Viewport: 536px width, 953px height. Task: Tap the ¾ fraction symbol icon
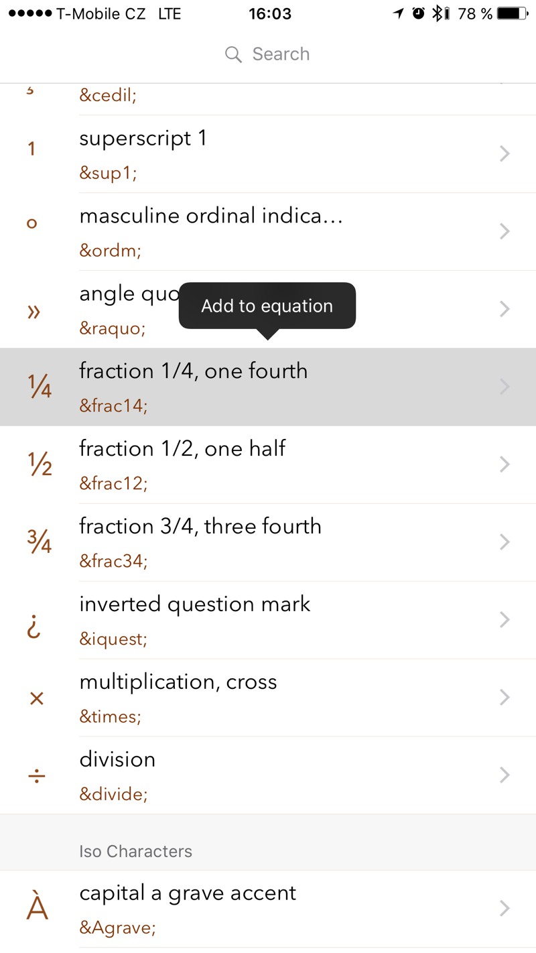point(40,542)
